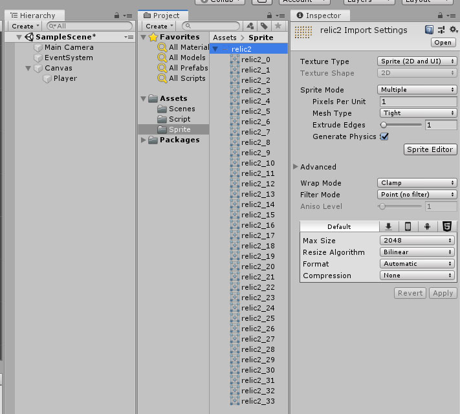
Task: Open Hierarchy Create menu
Action: [x=25, y=26]
